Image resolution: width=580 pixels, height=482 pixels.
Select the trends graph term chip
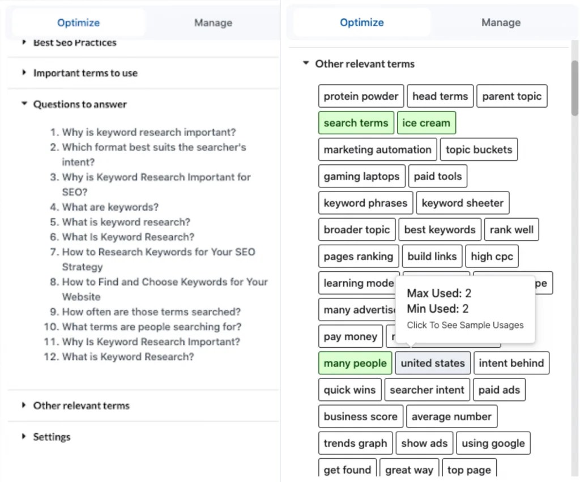(355, 443)
